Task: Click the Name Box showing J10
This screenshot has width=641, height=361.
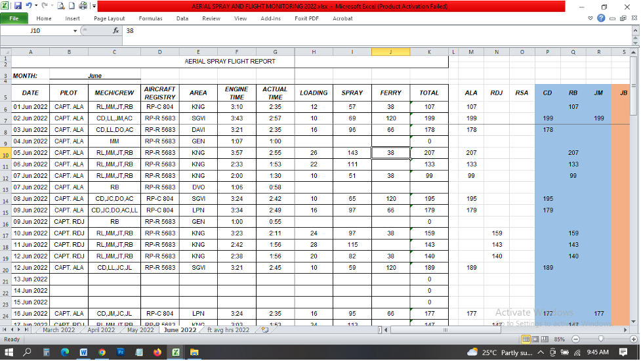Action: point(35,31)
